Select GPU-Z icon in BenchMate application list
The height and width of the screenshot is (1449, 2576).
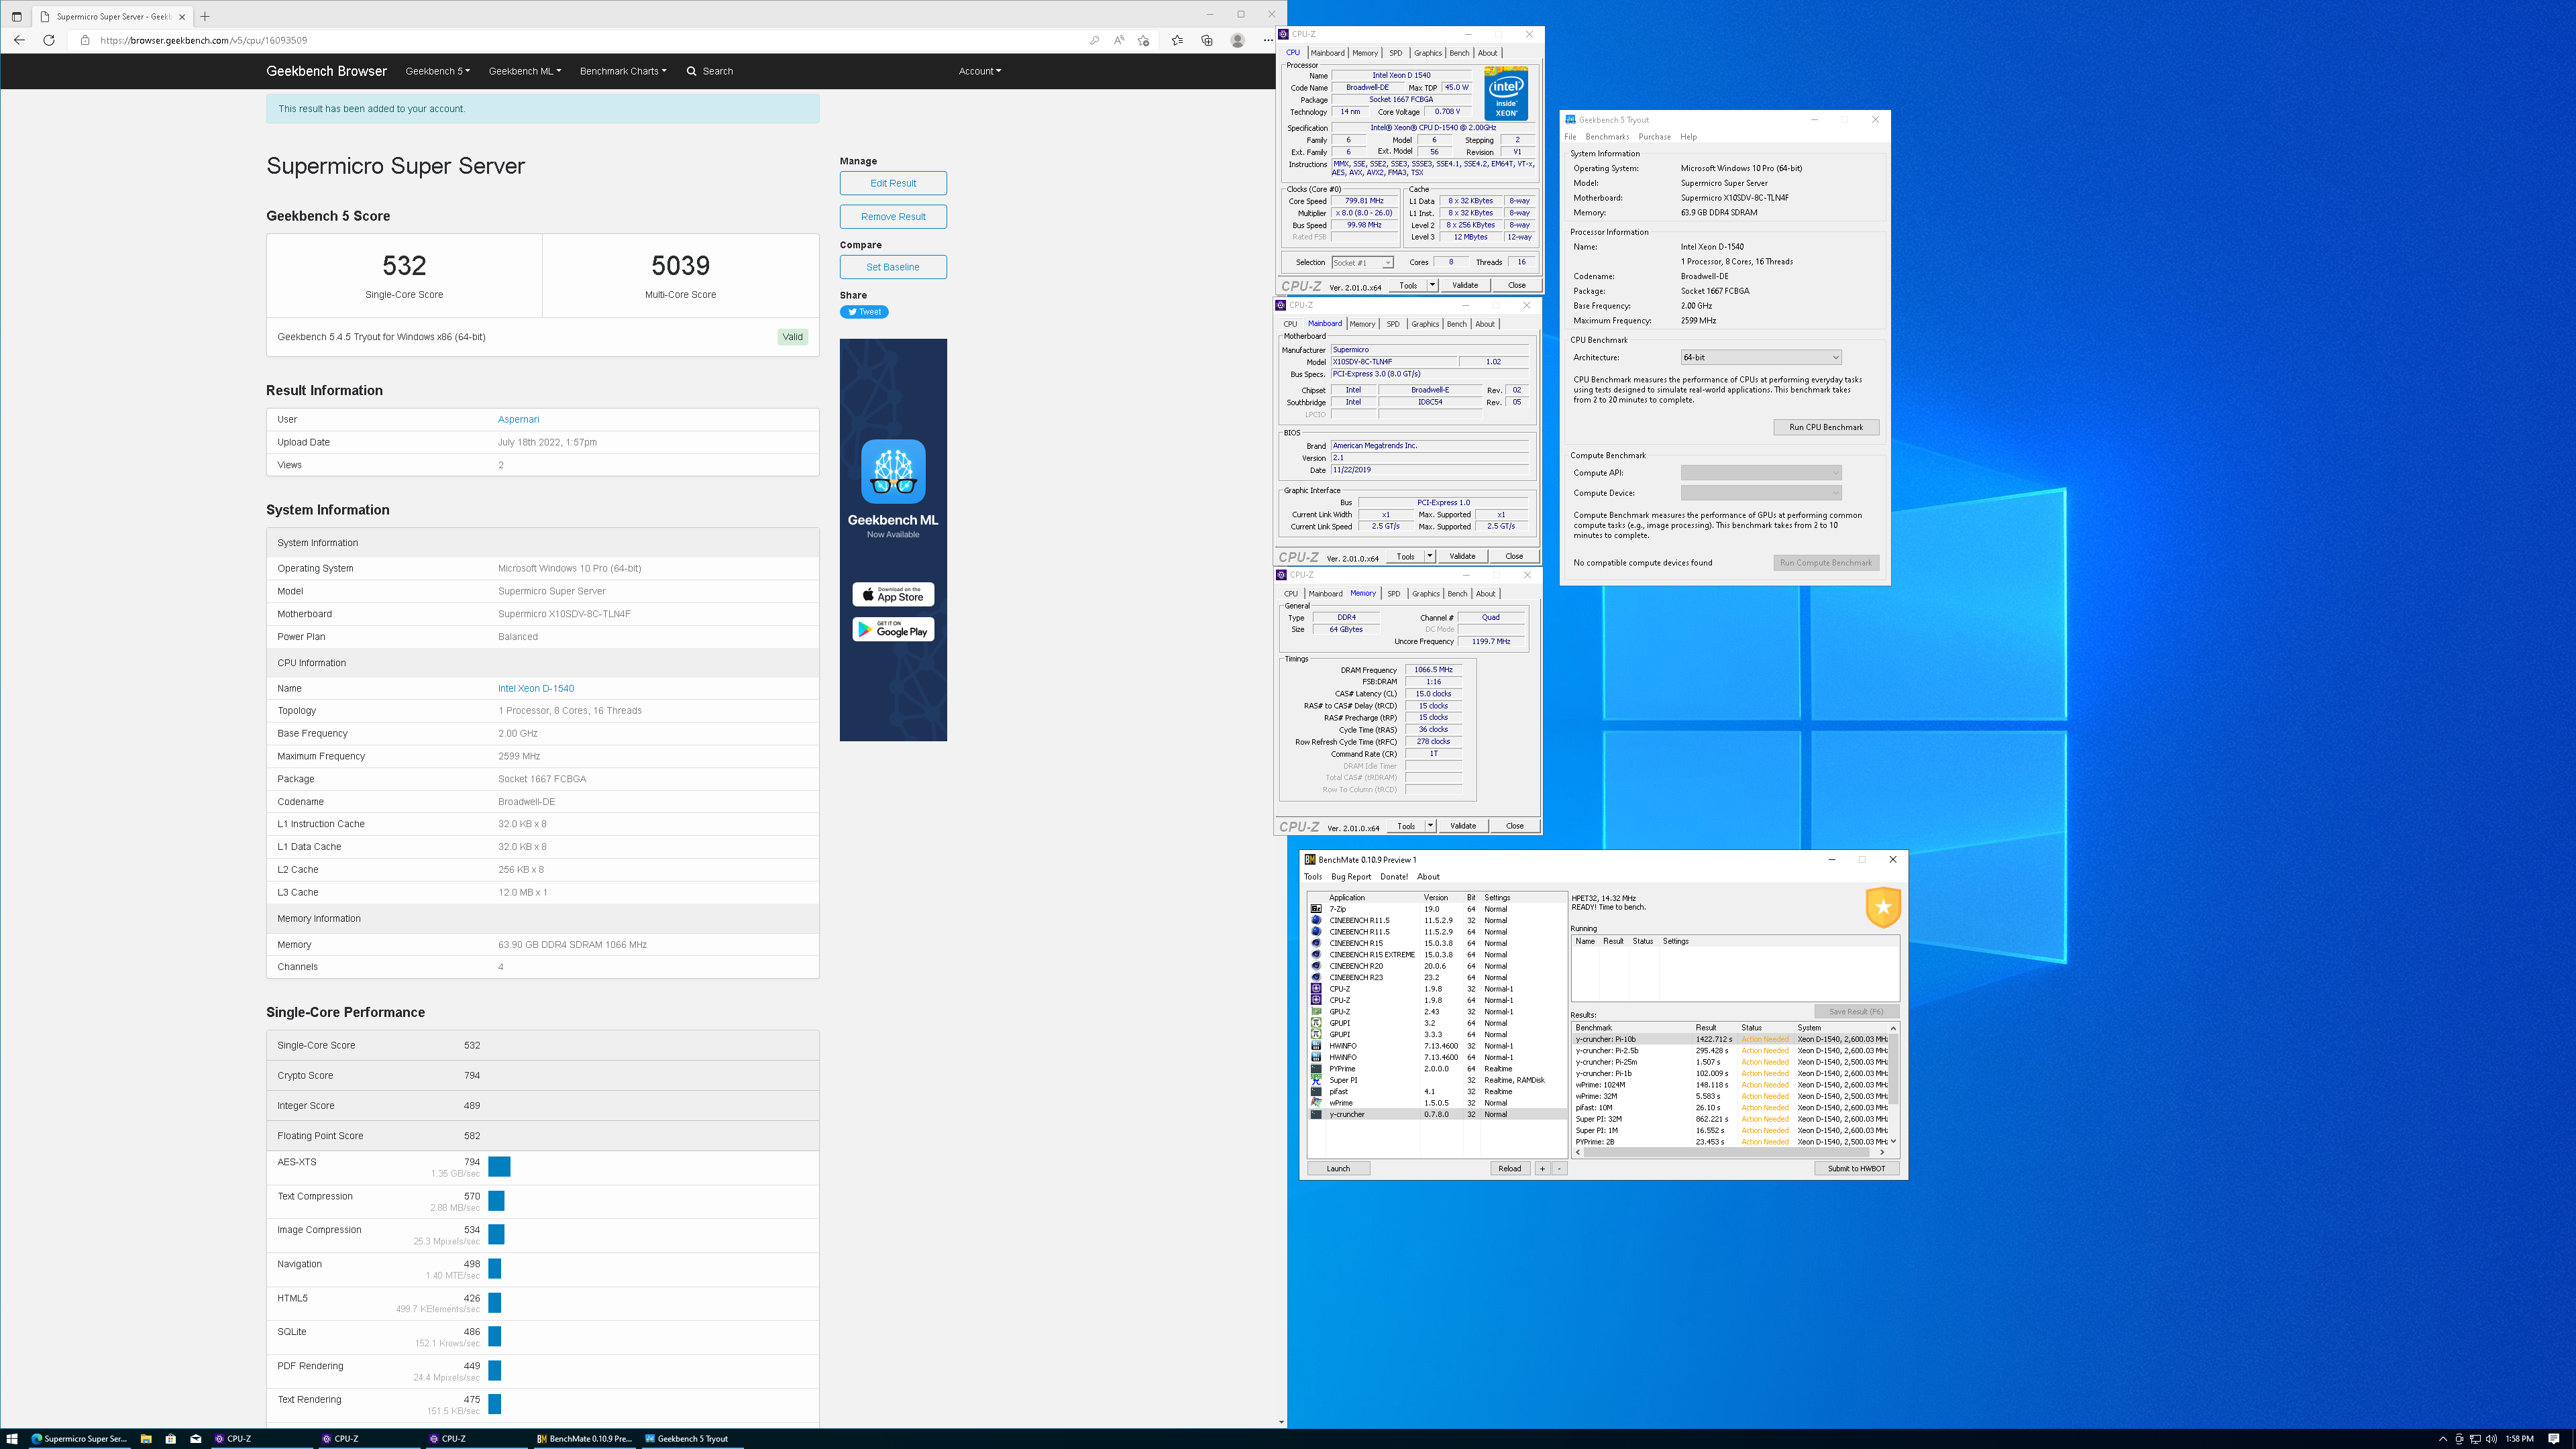(1316, 1012)
